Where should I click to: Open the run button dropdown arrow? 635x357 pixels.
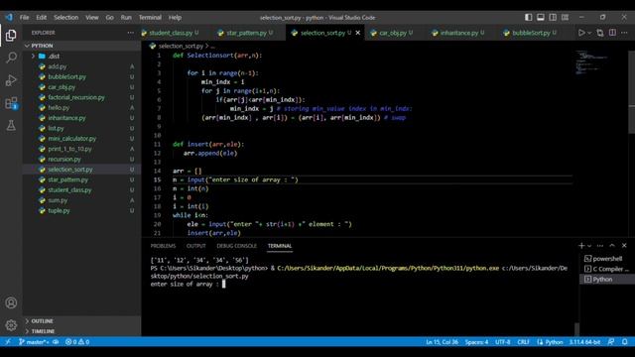point(589,33)
